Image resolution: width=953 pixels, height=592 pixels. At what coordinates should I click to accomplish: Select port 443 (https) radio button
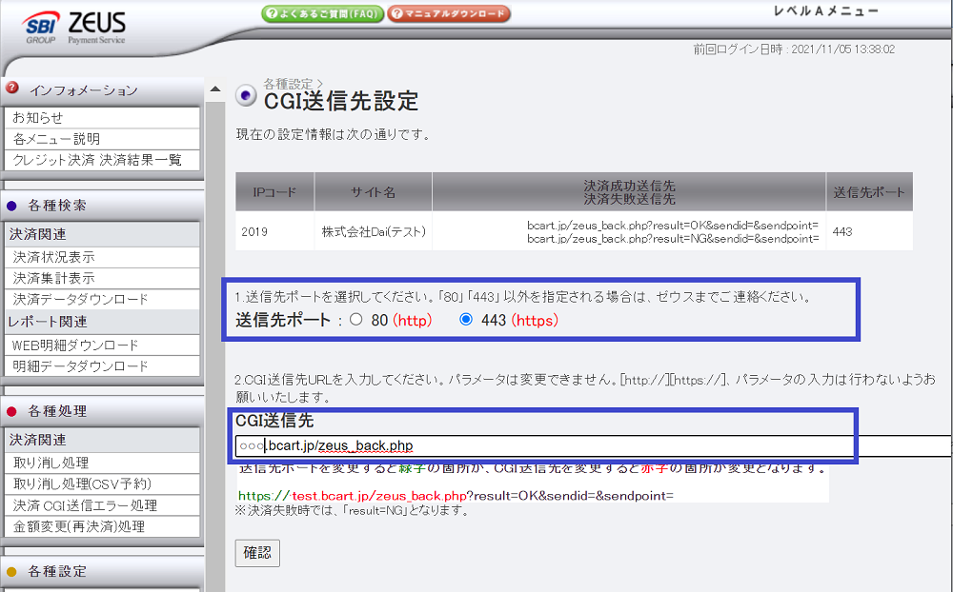(466, 320)
